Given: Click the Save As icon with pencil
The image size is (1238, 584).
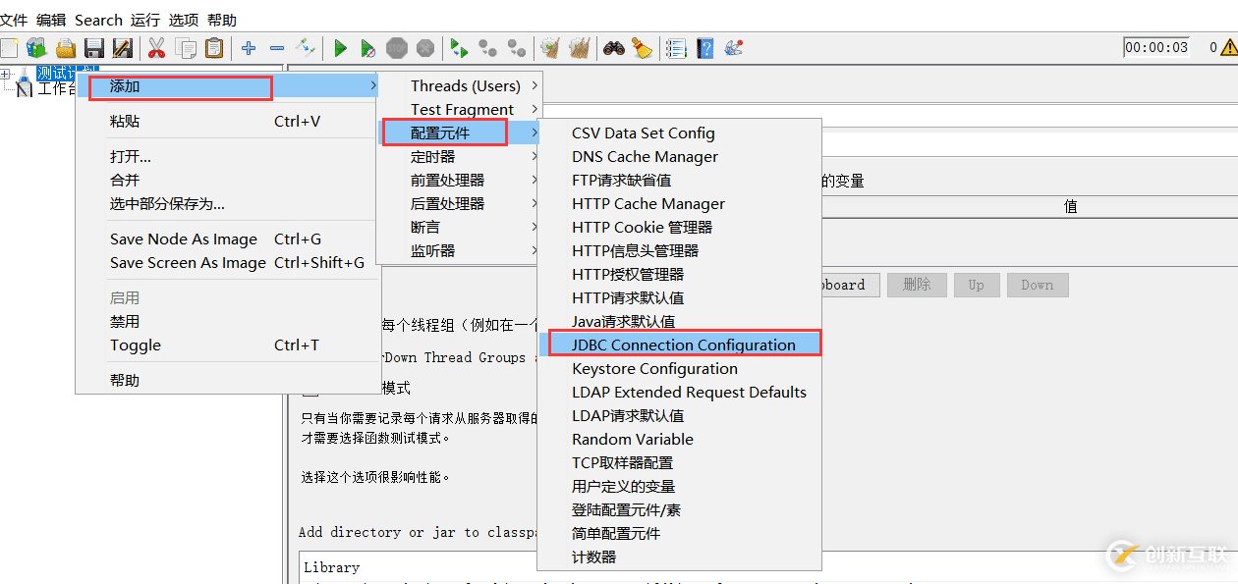Looking at the screenshot, I should 123,48.
